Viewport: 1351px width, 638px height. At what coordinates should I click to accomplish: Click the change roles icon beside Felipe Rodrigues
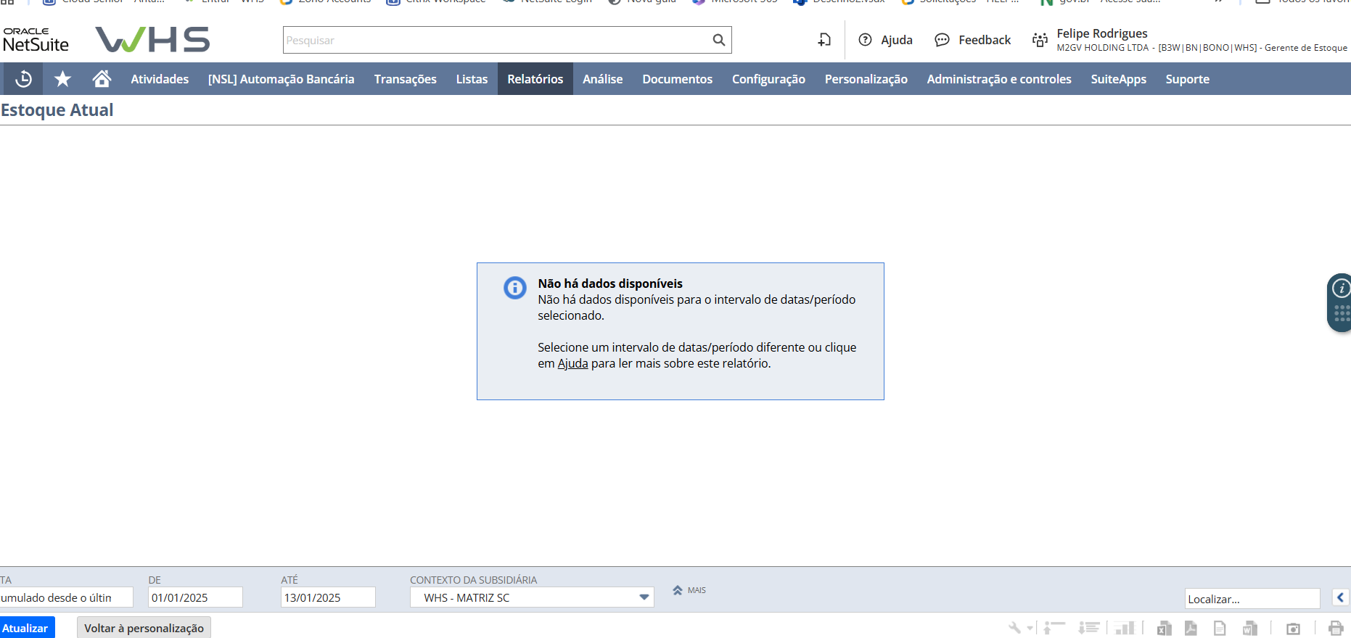click(x=1040, y=41)
